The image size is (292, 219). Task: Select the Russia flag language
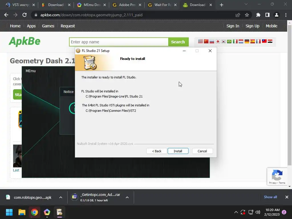point(212,41)
